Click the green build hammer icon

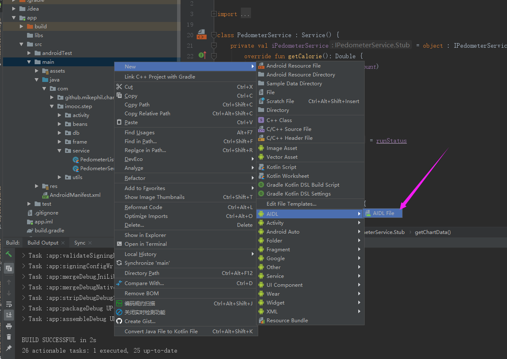tap(9, 254)
